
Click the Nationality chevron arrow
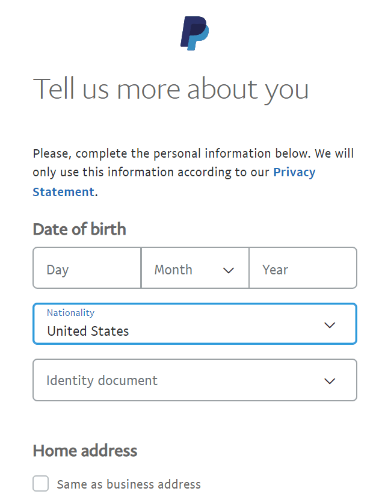[x=329, y=325]
